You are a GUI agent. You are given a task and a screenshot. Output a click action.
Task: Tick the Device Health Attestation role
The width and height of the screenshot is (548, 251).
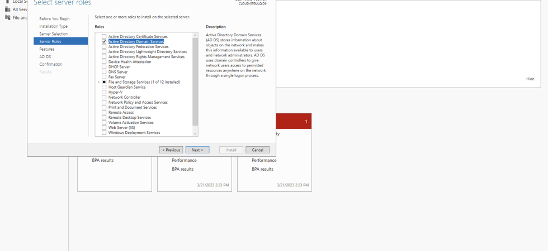(104, 62)
